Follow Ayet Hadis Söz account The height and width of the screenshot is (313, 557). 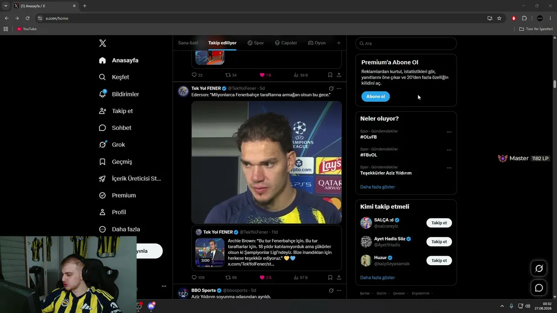(x=439, y=242)
